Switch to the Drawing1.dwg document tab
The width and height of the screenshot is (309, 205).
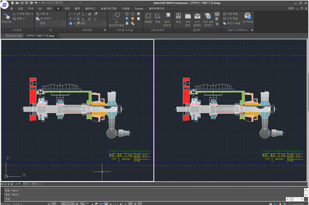click(x=13, y=36)
